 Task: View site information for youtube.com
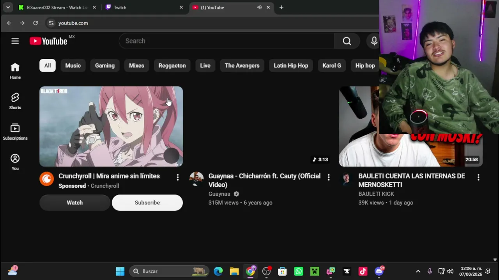click(51, 23)
